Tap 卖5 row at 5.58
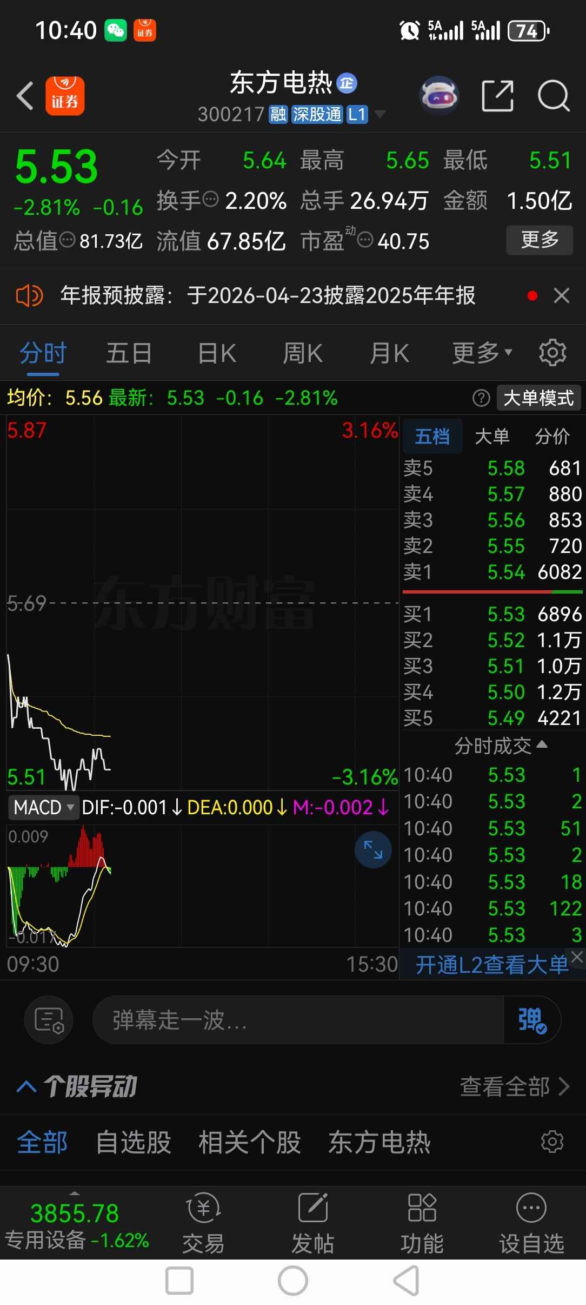The height and width of the screenshot is (1305, 586). point(492,468)
